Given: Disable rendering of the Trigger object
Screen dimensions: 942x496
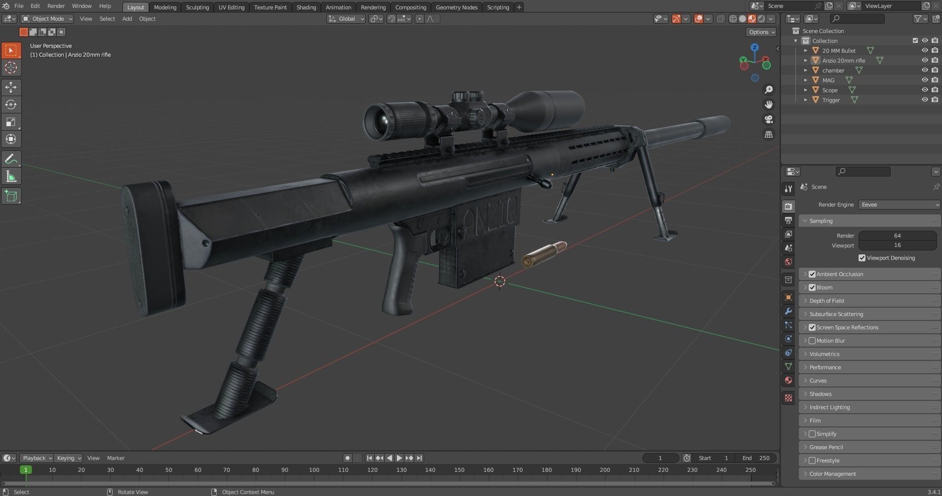Looking at the screenshot, I should coord(935,100).
